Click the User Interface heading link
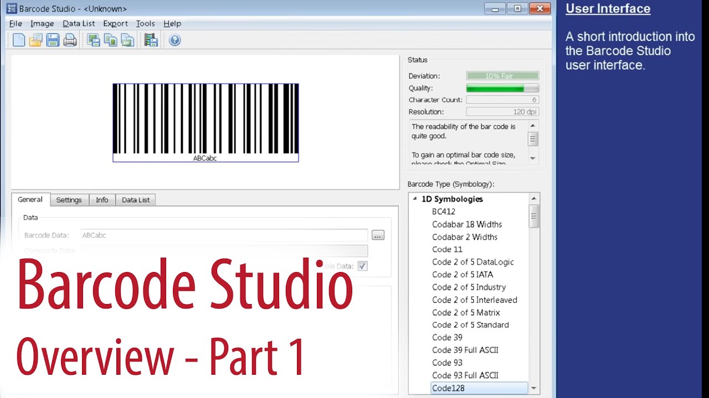This screenshot has width=709, height=398. tap(608, 8)
